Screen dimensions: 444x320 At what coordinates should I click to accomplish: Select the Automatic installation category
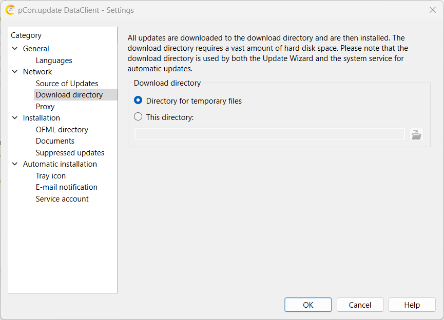60,164
